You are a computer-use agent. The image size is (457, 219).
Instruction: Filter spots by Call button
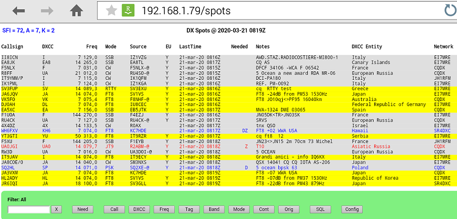click(115, 209)
